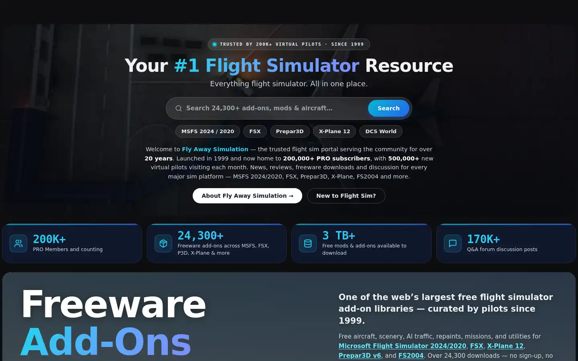Click the 170K+ stat value
Viewport: 578px width, 361px height.
pos(483,239)
